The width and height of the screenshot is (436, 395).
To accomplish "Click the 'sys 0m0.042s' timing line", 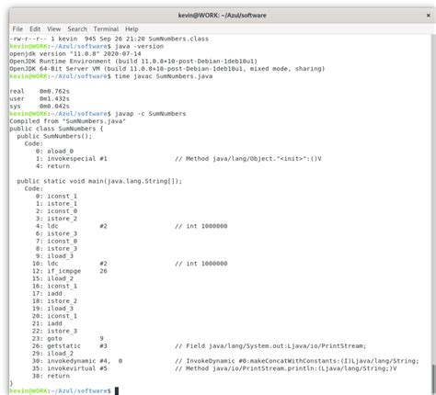I will tap(40, 107).
